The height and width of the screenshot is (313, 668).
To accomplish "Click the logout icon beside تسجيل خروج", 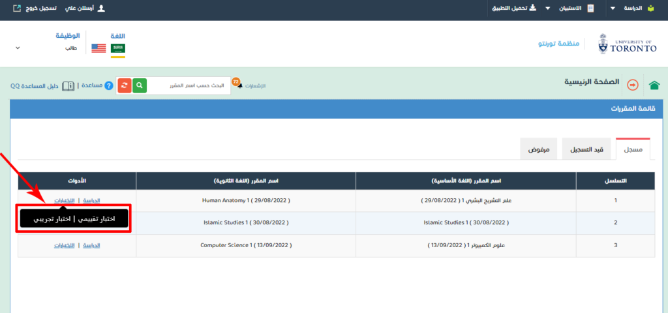I will click(17, 8).
